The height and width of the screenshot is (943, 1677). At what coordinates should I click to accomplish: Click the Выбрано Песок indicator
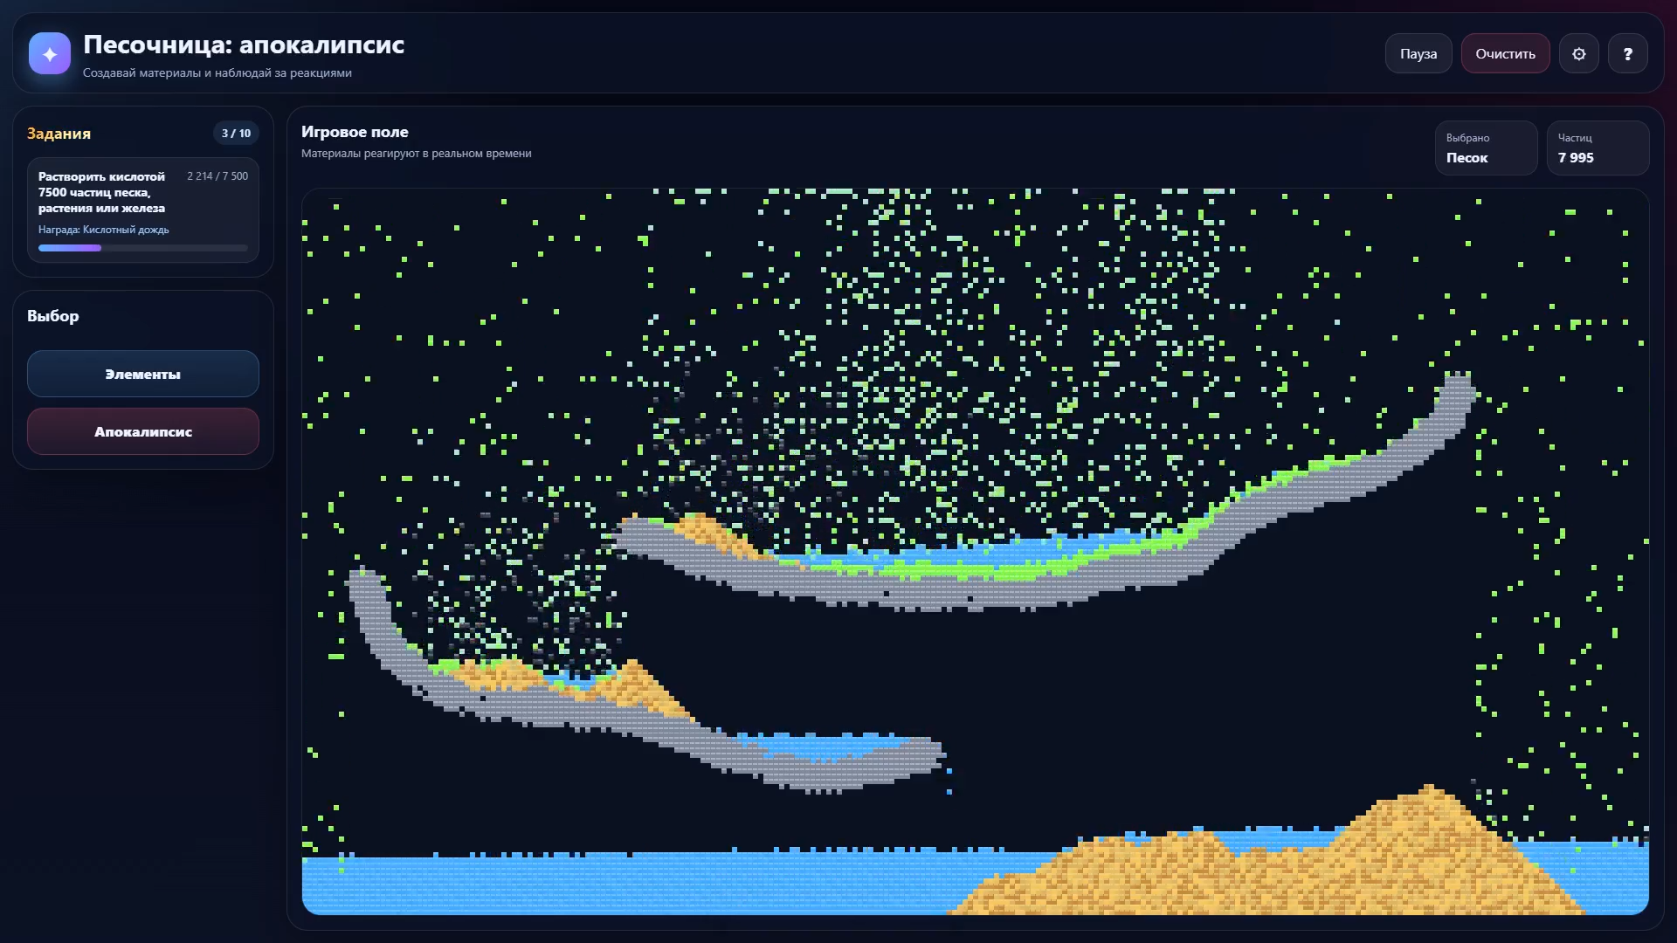click(x=1486, y=148)
